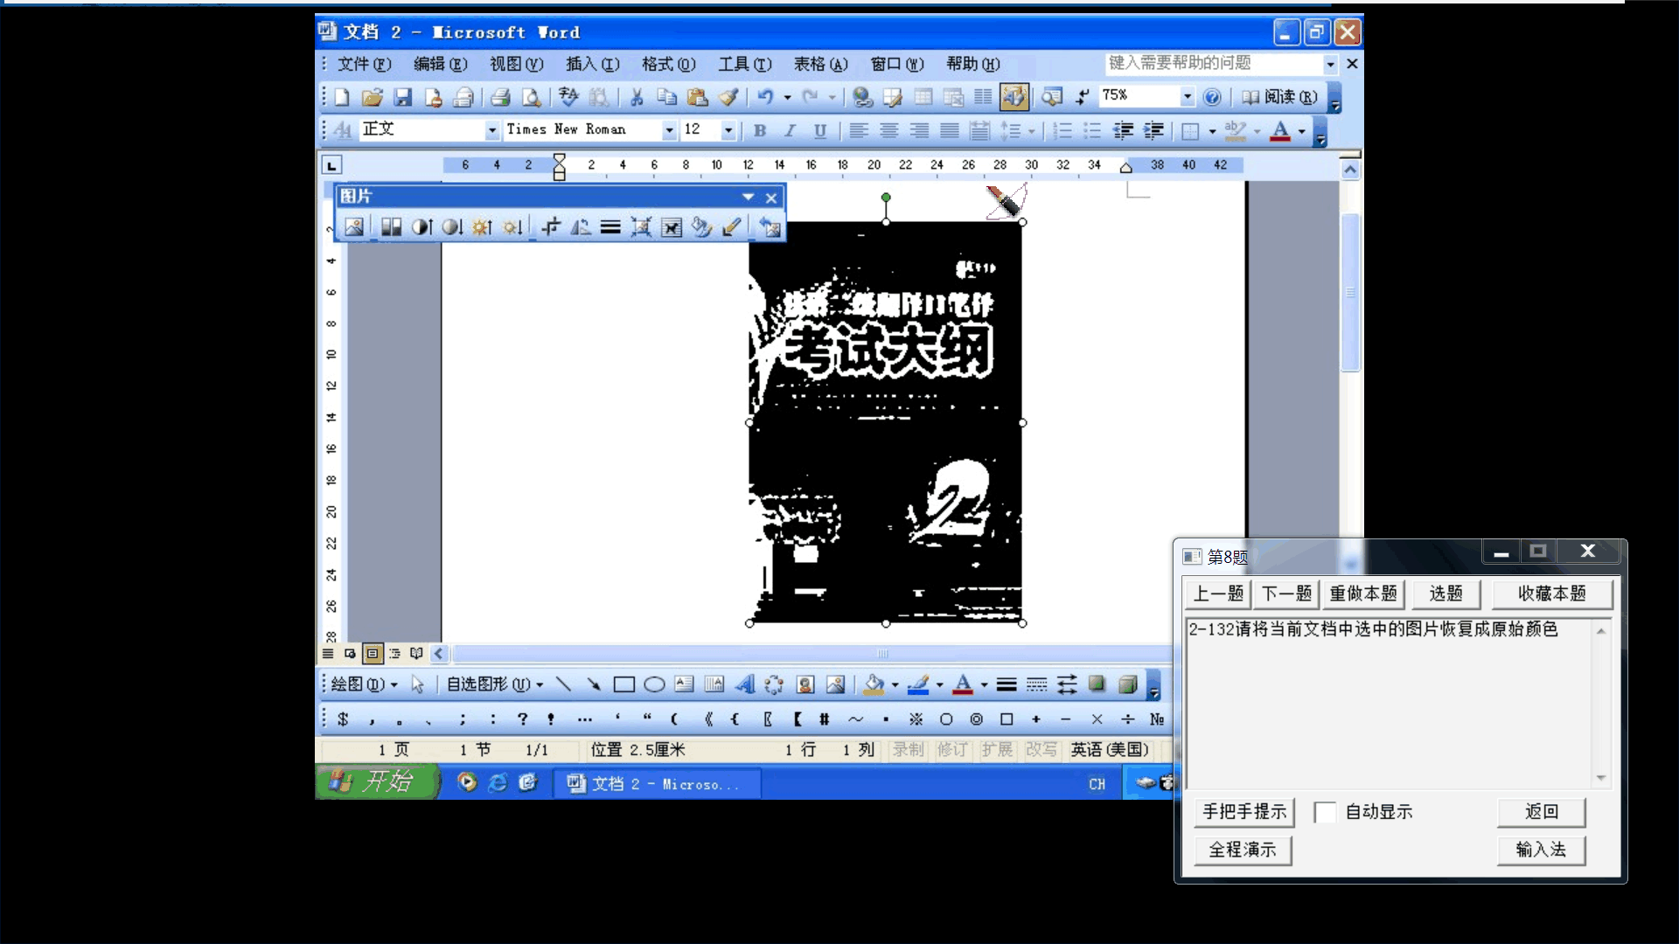Increase picture contrast
Image resolution: width=1679 pixels, height=944 pixels.
click(421, 227)
